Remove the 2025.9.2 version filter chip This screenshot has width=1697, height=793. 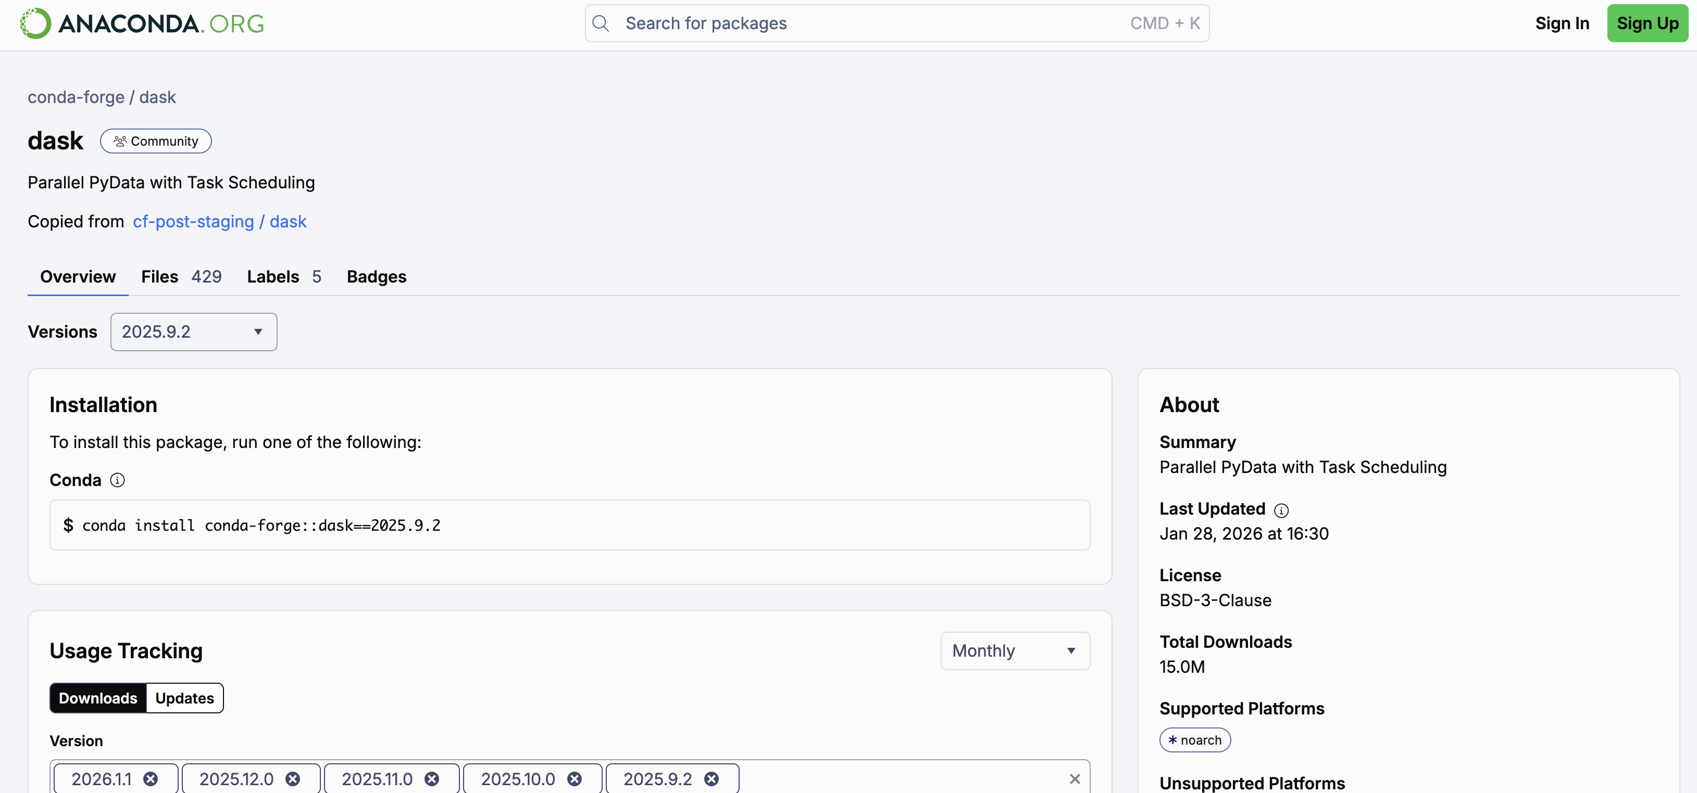712,779
